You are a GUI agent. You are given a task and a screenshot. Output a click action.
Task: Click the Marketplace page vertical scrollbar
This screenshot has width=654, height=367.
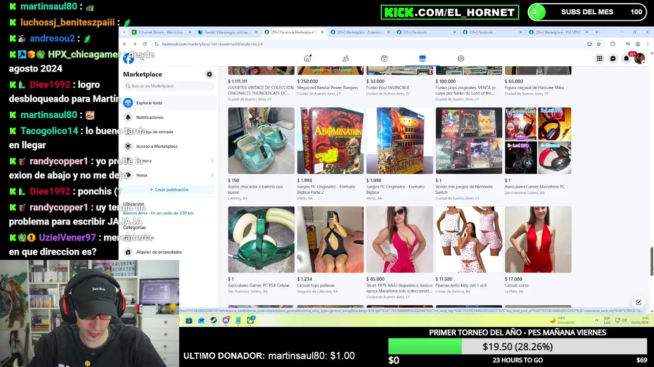651,263
